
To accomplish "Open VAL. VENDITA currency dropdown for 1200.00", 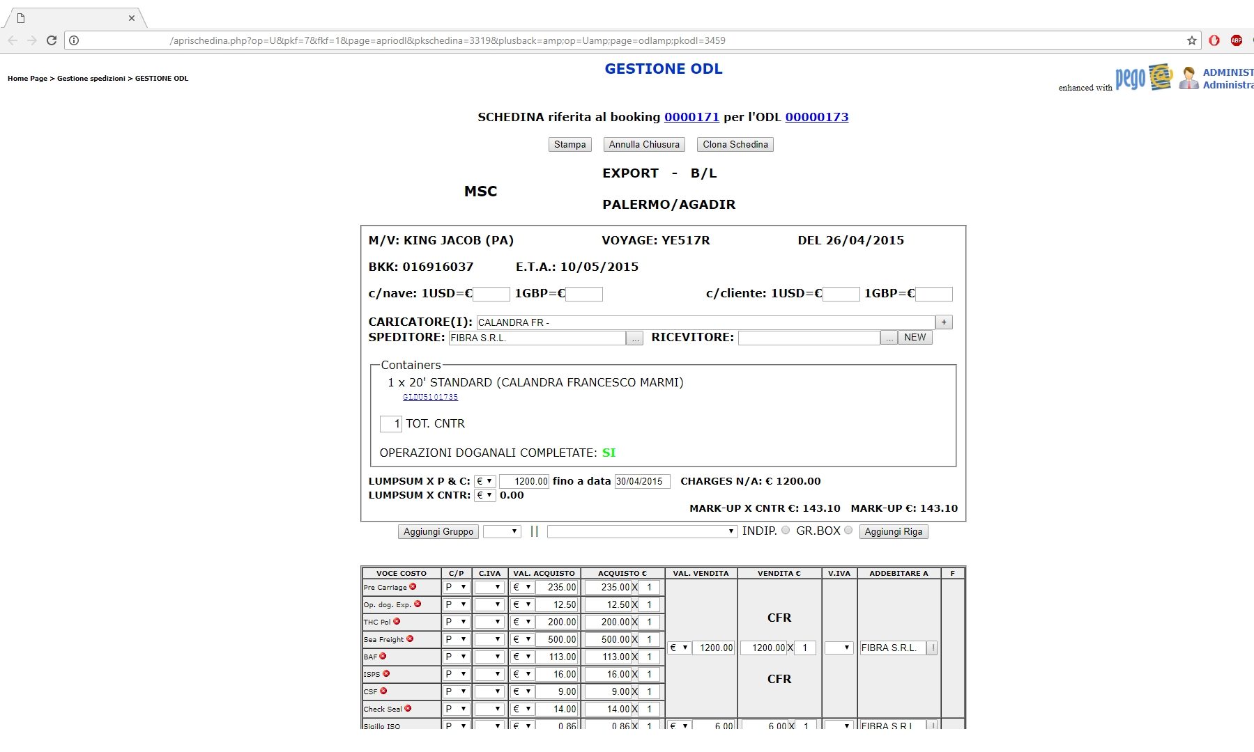I will coord(679,648).
